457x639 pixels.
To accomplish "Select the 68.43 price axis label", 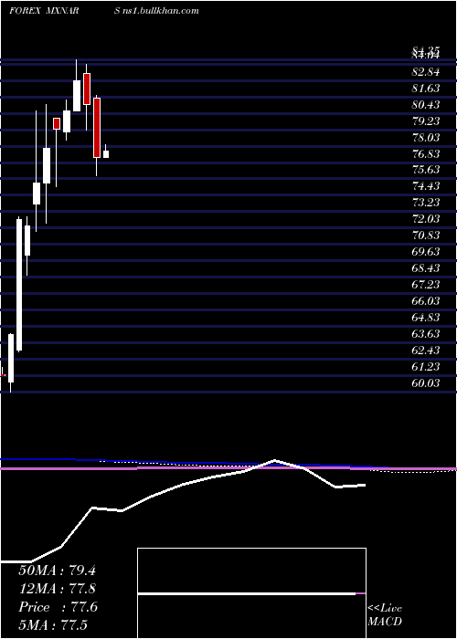I will point(426,267).
